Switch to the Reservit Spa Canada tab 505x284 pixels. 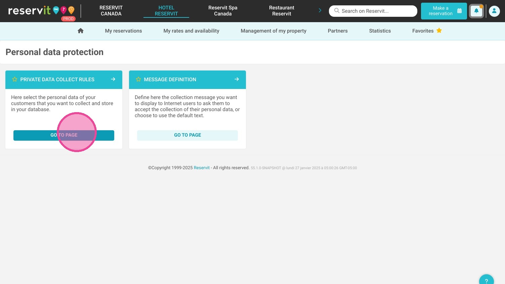point(223,11)
